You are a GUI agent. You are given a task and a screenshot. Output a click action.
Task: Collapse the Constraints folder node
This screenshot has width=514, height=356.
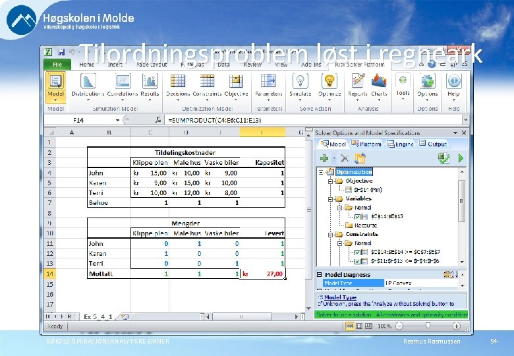330,235
